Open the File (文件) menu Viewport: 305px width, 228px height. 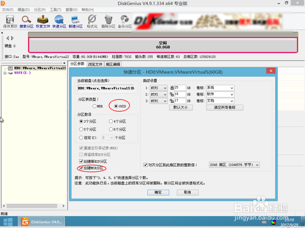click(x=8, y=10)
